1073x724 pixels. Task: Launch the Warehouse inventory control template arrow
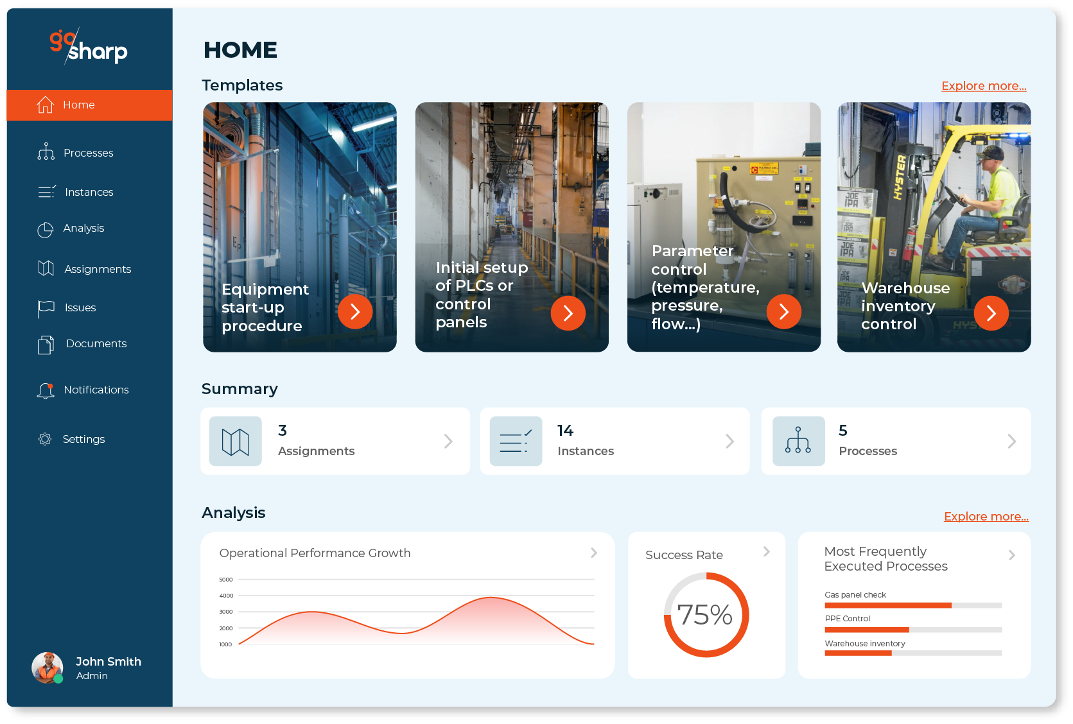click(x=991, y=313)
